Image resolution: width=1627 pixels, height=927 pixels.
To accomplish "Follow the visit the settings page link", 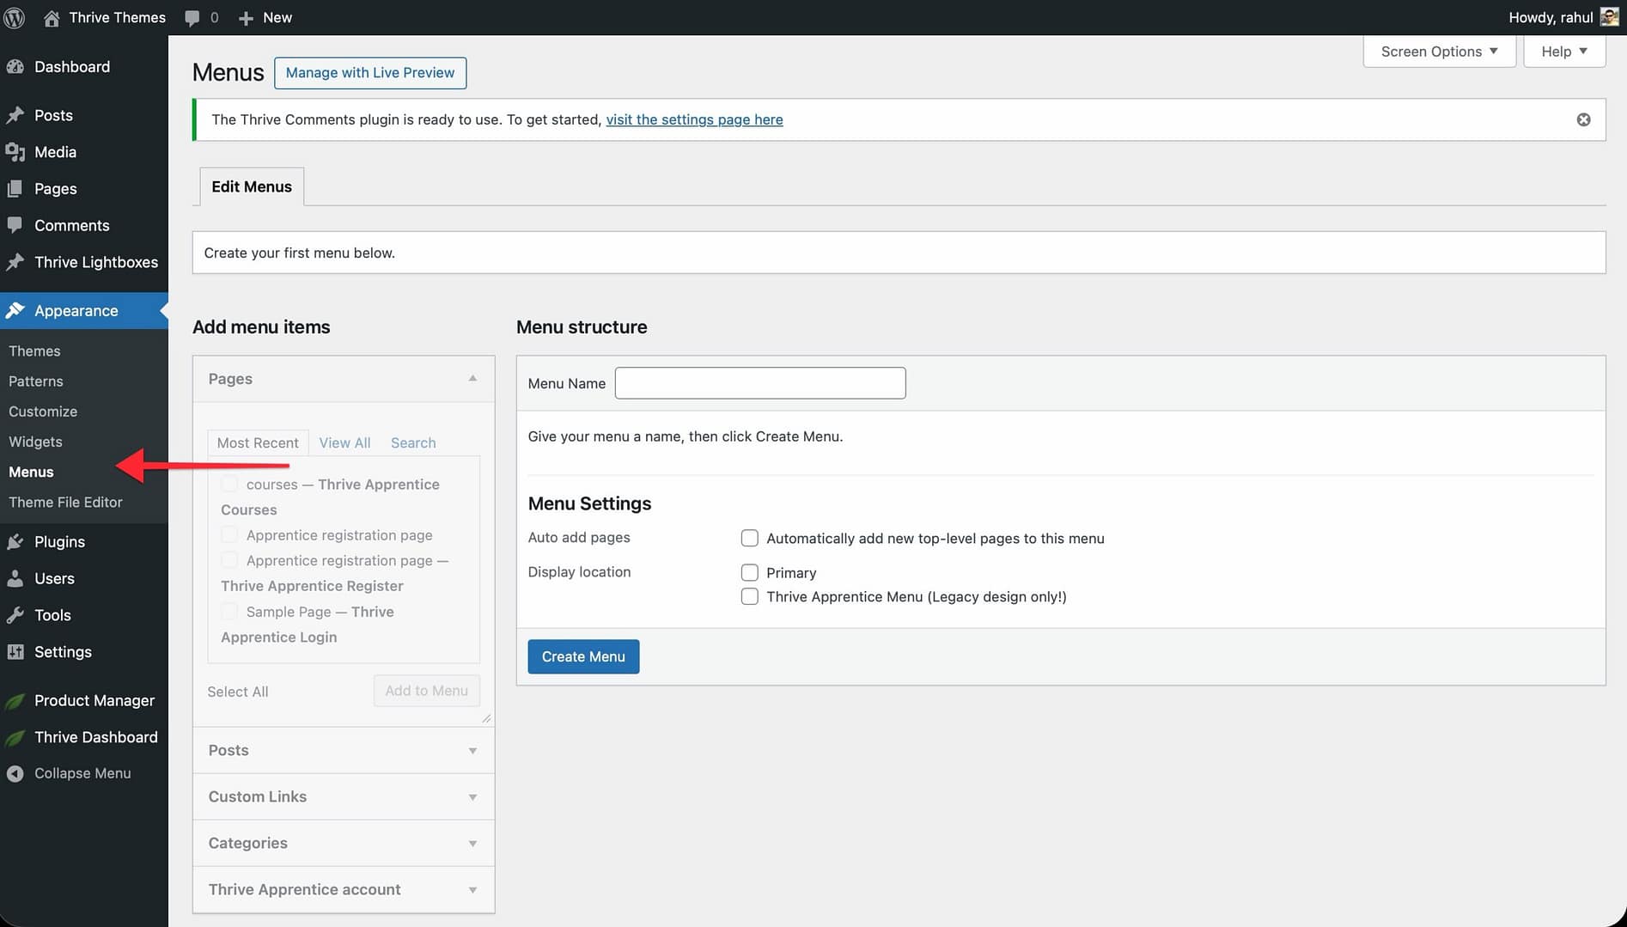I will coord(694,119).
